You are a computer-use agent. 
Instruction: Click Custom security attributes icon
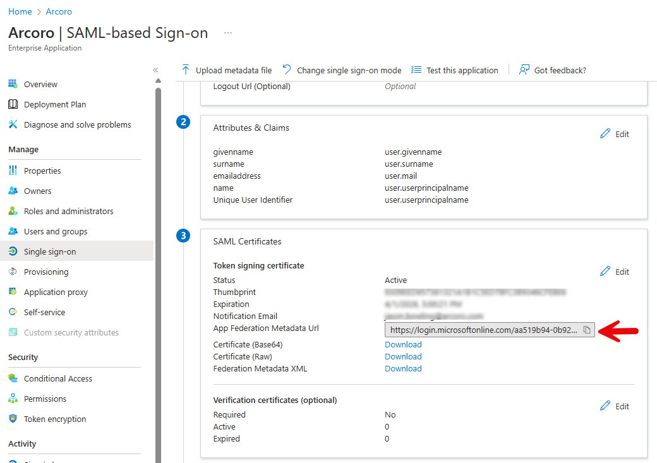13,332
